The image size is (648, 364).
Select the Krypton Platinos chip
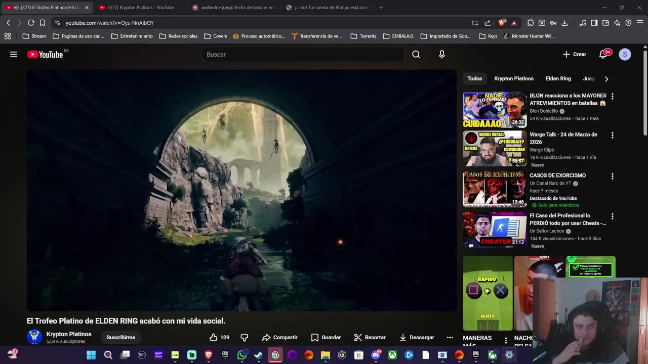click(x=514, y=79)
